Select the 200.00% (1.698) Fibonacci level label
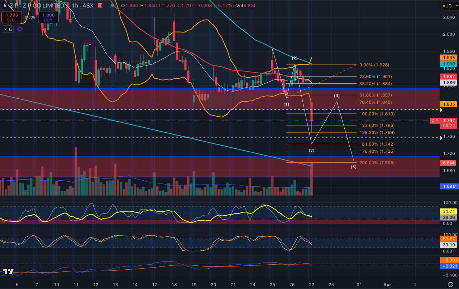The height and width of the screenshot is (289, 459). 376,163
